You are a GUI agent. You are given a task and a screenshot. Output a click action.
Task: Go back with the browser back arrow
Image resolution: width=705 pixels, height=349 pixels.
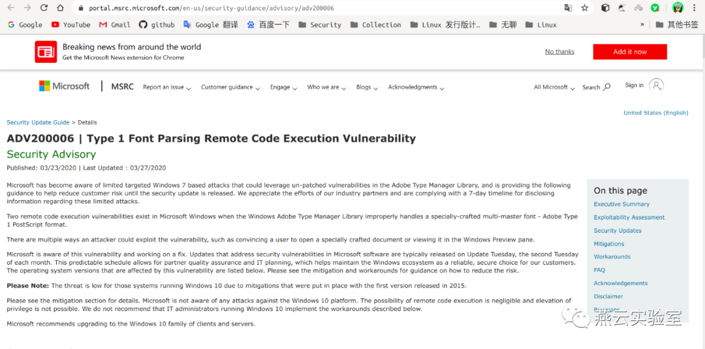pos(11,8)
